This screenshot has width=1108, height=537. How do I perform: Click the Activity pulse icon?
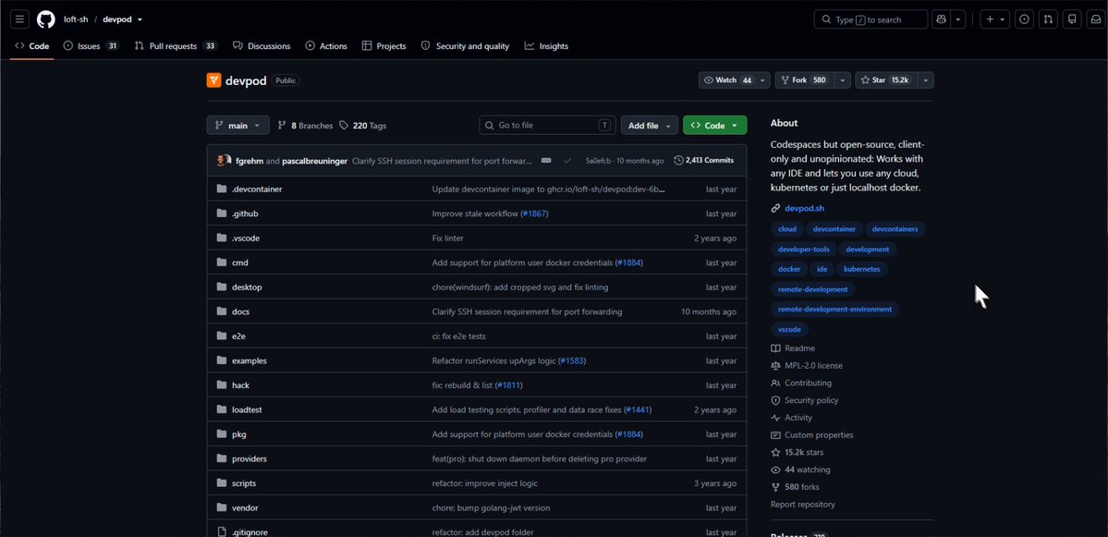click(776, 418)
